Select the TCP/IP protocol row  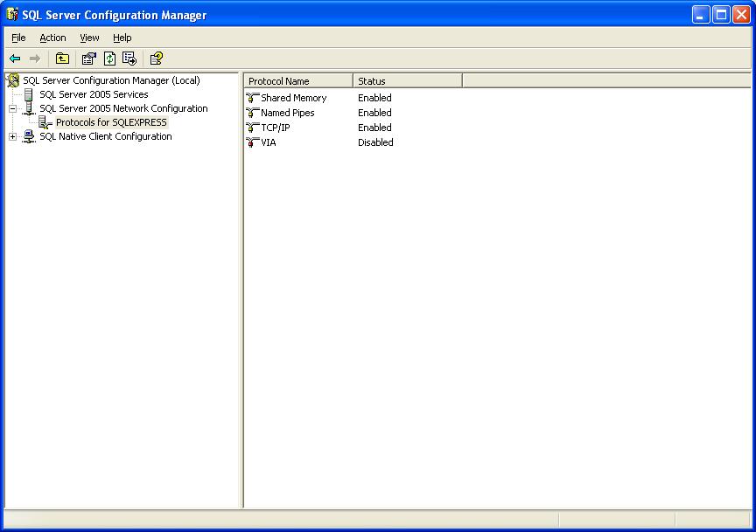point(275,128)
